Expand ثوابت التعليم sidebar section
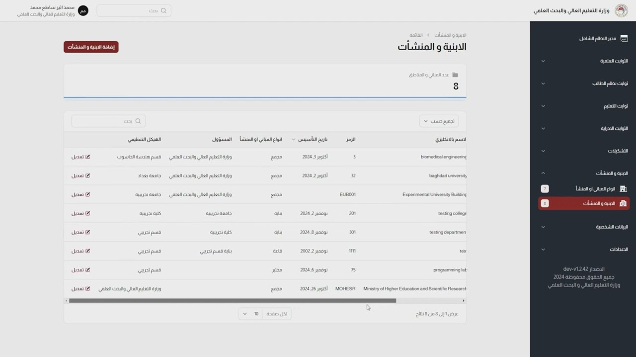636x357 pixels. pos(543,106)
